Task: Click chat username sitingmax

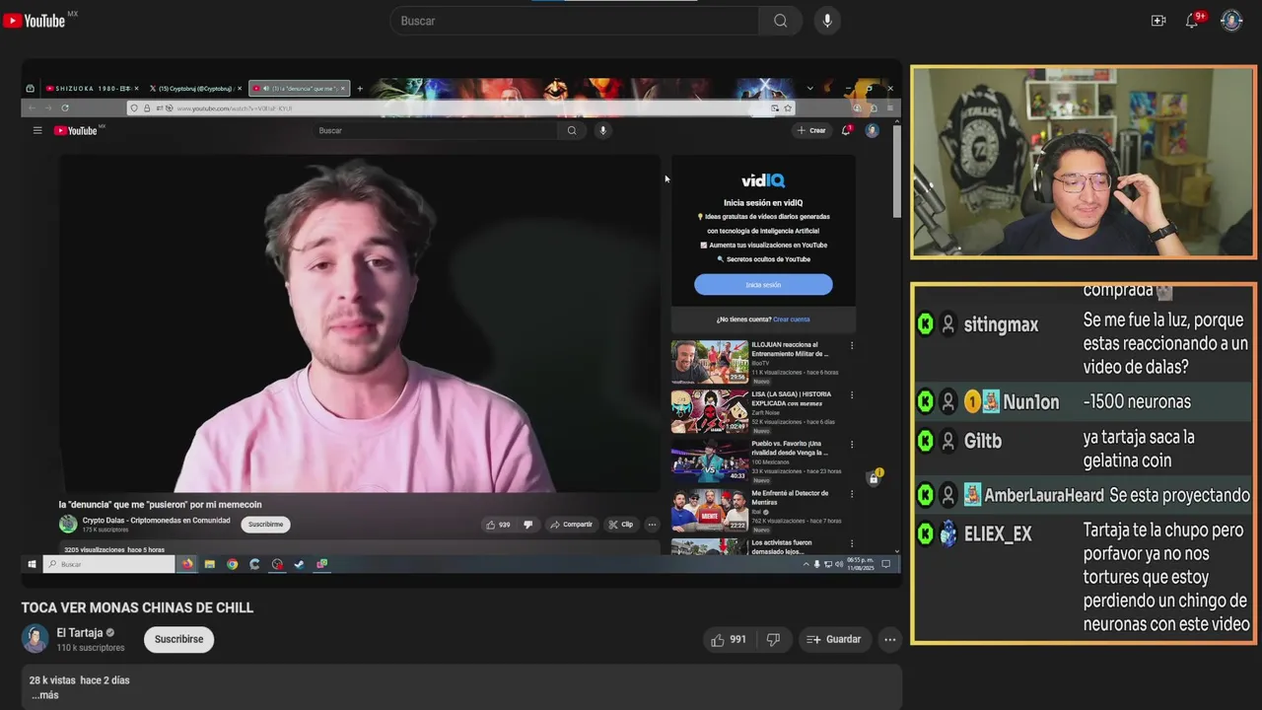Action: (x=1001, y=324)
